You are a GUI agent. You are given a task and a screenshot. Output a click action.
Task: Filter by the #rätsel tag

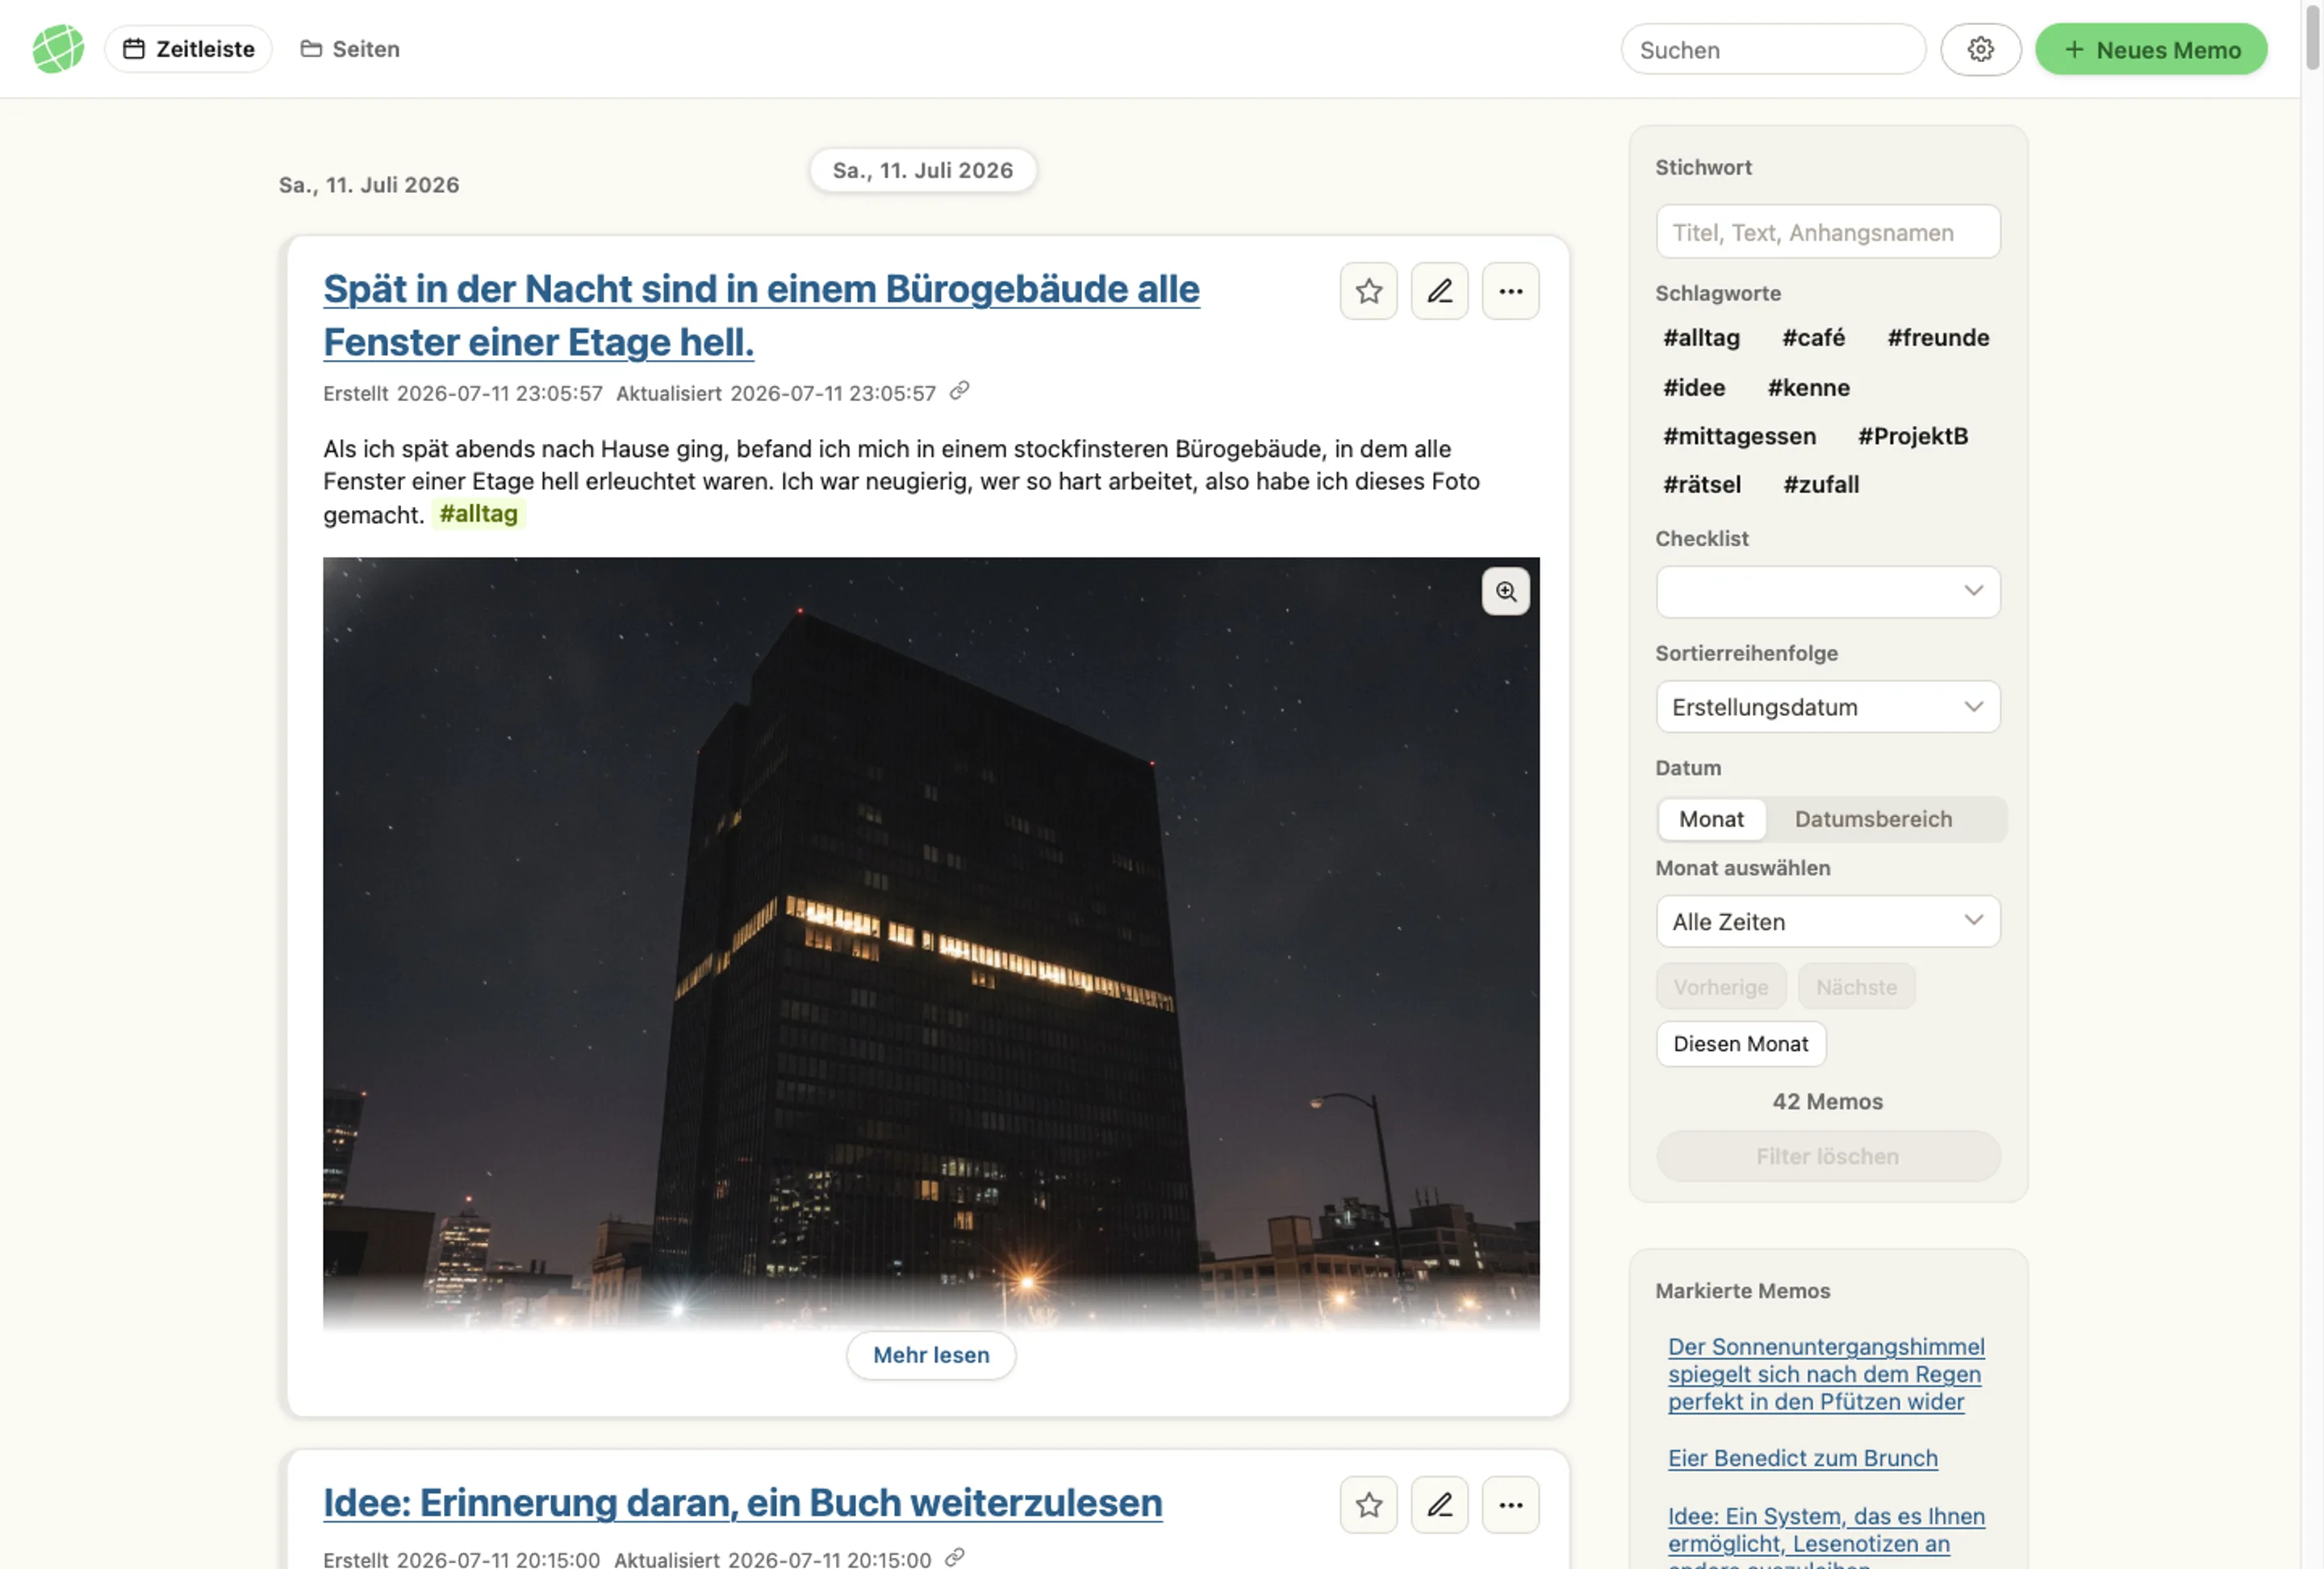(x=1701, y=484)
